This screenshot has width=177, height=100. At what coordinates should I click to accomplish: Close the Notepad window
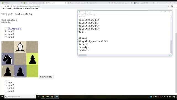pos(170,12)
